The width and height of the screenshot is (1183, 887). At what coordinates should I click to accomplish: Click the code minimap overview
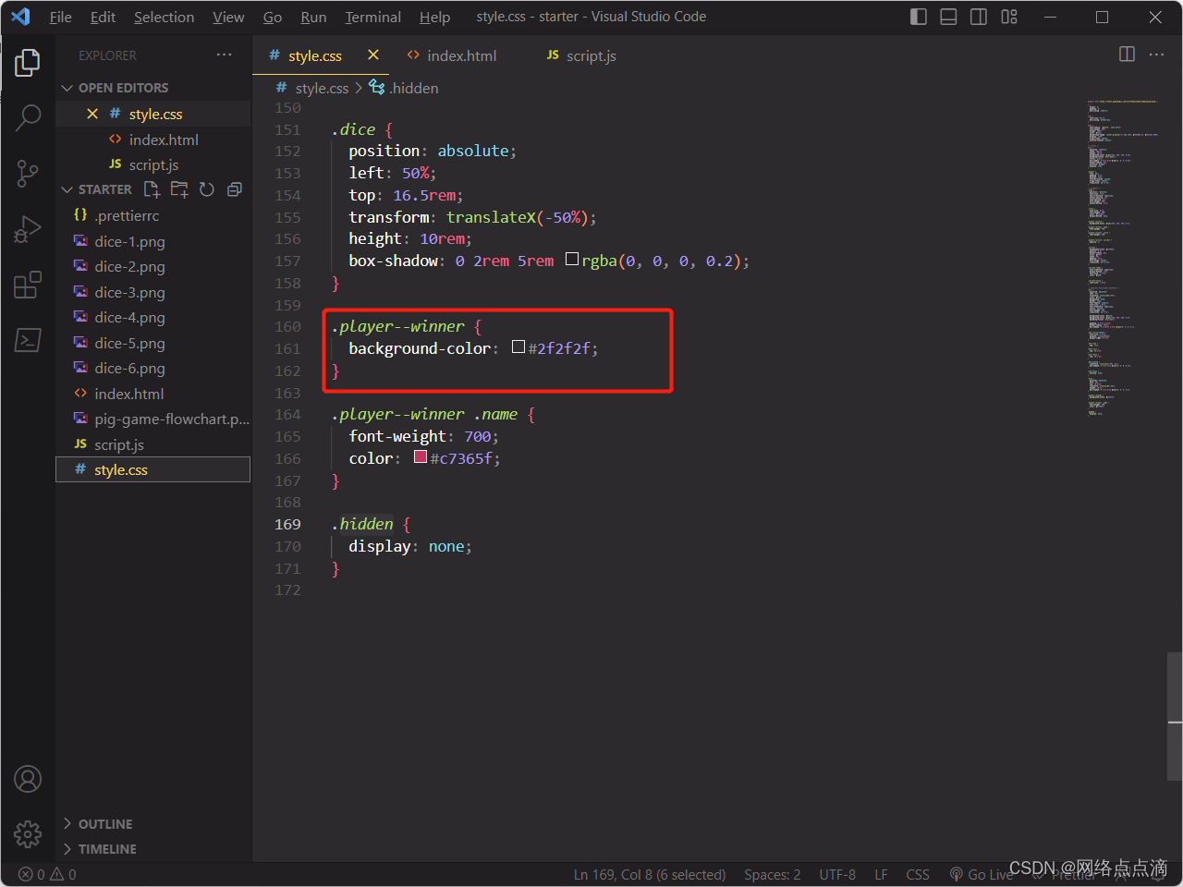(x=1123, y=259)
